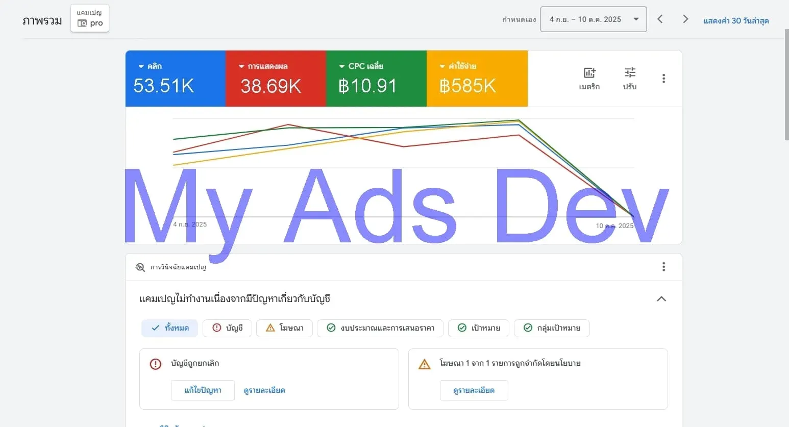Viewport: 789px width, 427px height.
Task: Open the คลิก metric dropdown arrow
Action: (x=141, y=66)
